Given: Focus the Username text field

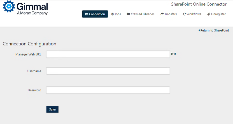Looking at the screenshot, I should 108,71.
